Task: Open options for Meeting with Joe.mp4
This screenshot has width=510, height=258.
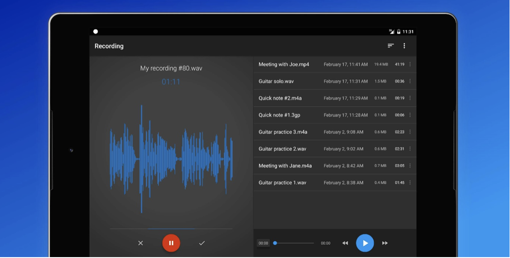Action: (x=410, y=64)
